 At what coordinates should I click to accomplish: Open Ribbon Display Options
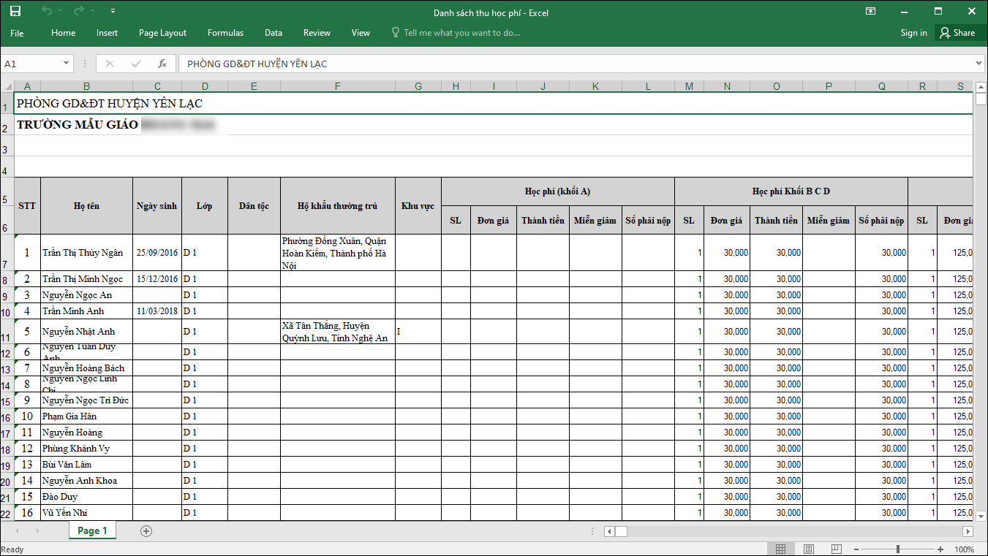[870, 12]
